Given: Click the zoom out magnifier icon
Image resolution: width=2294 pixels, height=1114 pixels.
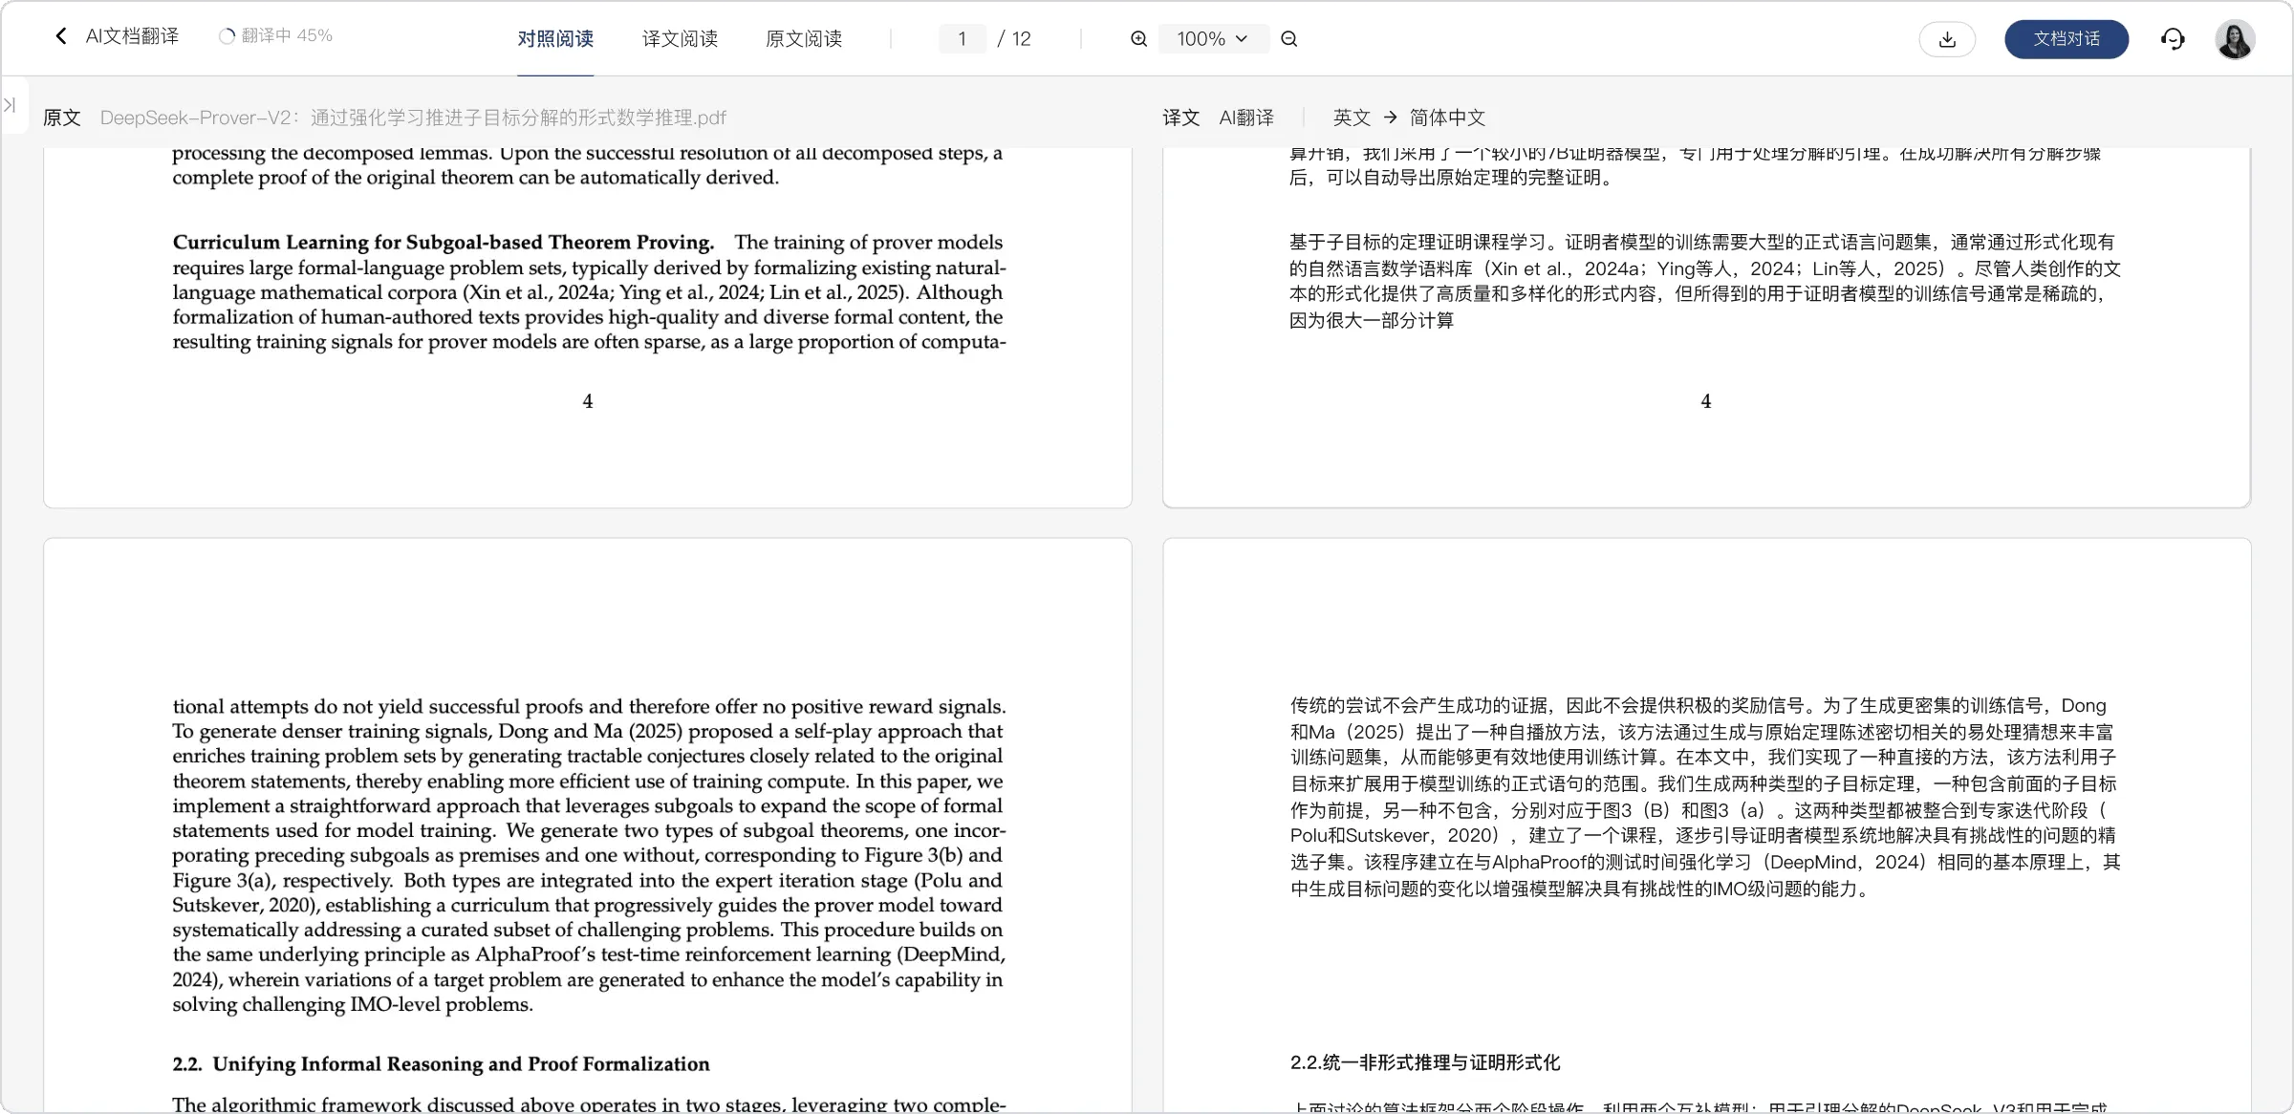Looking at the screenshot, I should [x=1289, y=39].
